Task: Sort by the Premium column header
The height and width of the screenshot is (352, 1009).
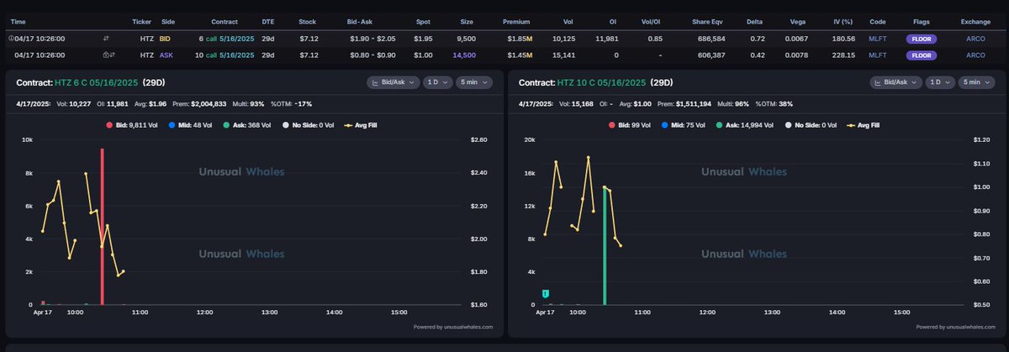Action: coord(515,21)
